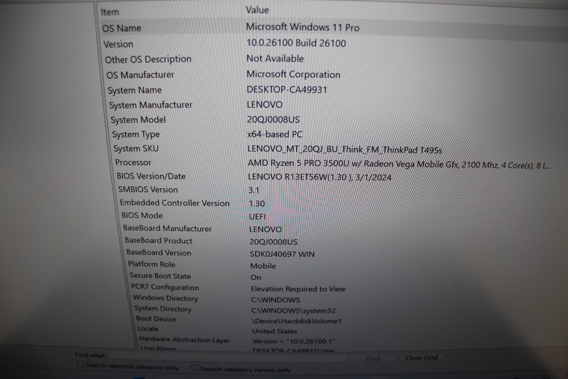Screen dimensions: 568x379
Task: Select 'Mobile' value
Action: [263, 266]
